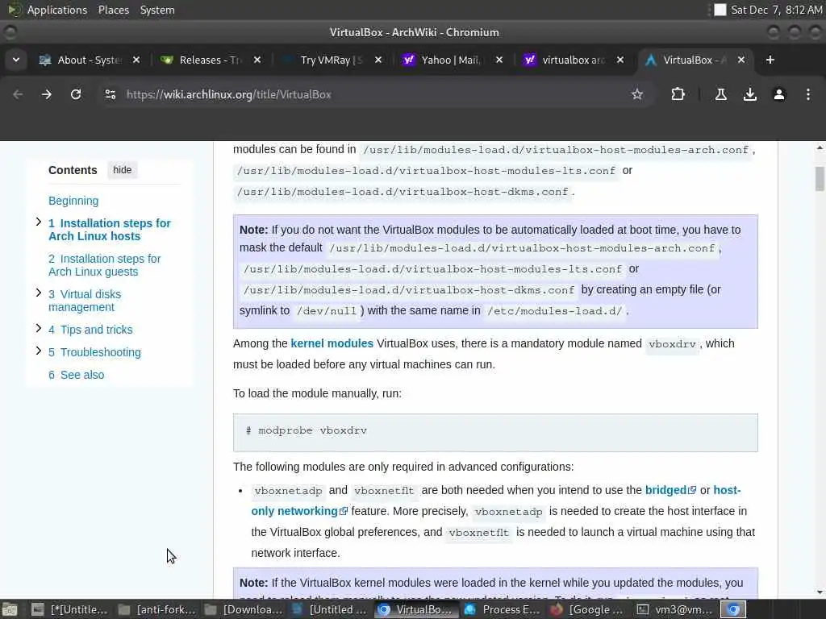The height and width of the screenshot is (619, 826).
Task: Open the Chrome Labs flask icon
Action: pyautogui.click(x=721, y=94)
